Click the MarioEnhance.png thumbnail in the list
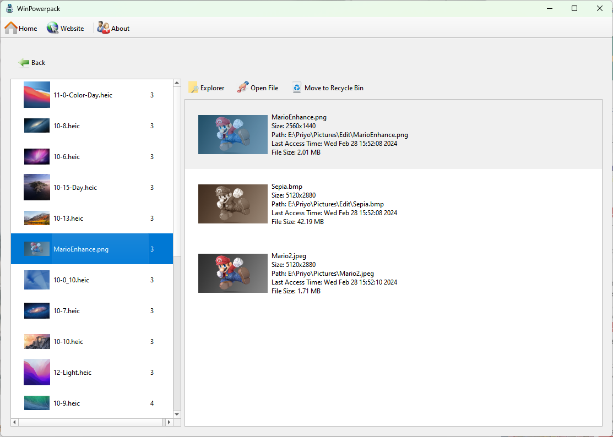 37,249
